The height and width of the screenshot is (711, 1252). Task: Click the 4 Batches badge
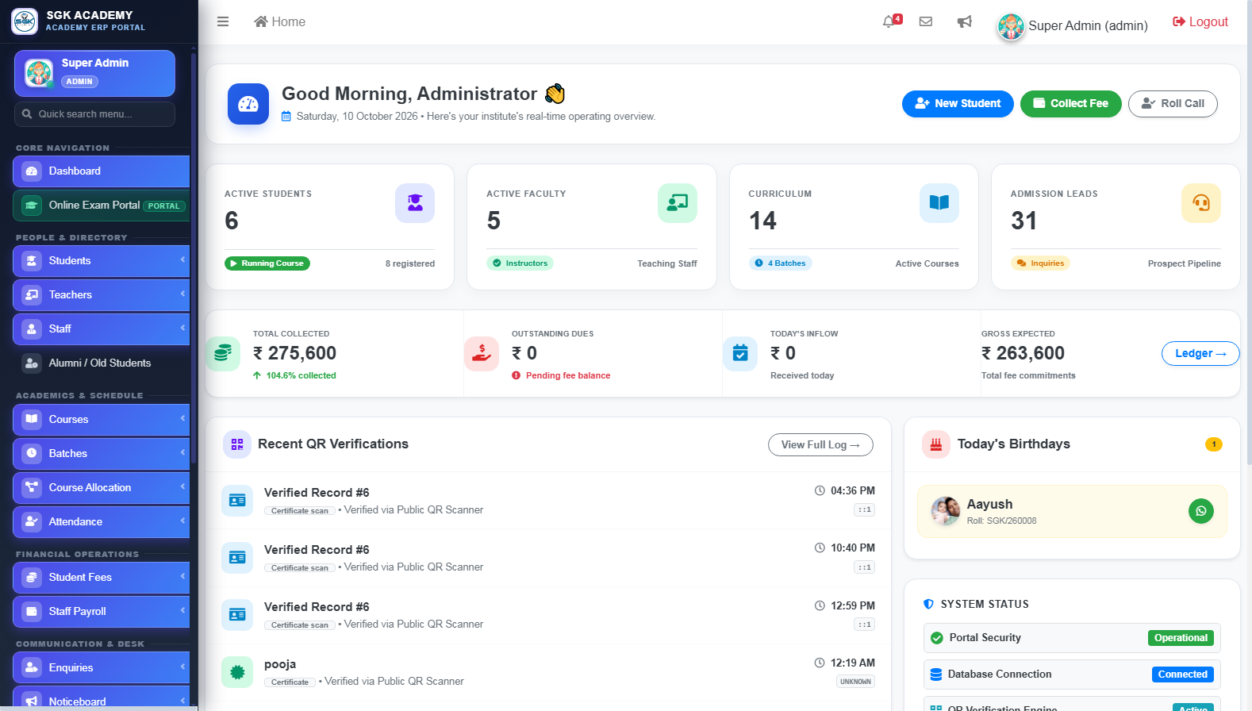pos(780,263)
